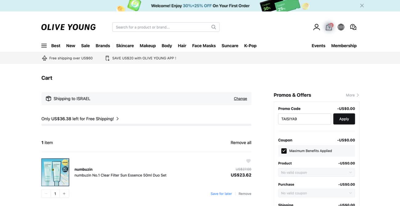Open More promos and offers
The height and width of the screenshot is (206, 400).
click(352, 95)
